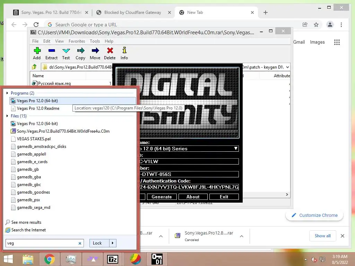Click the share page icon in Chrome
The width and height of the screenshot is (355, 266).
[x=305, y=25]
